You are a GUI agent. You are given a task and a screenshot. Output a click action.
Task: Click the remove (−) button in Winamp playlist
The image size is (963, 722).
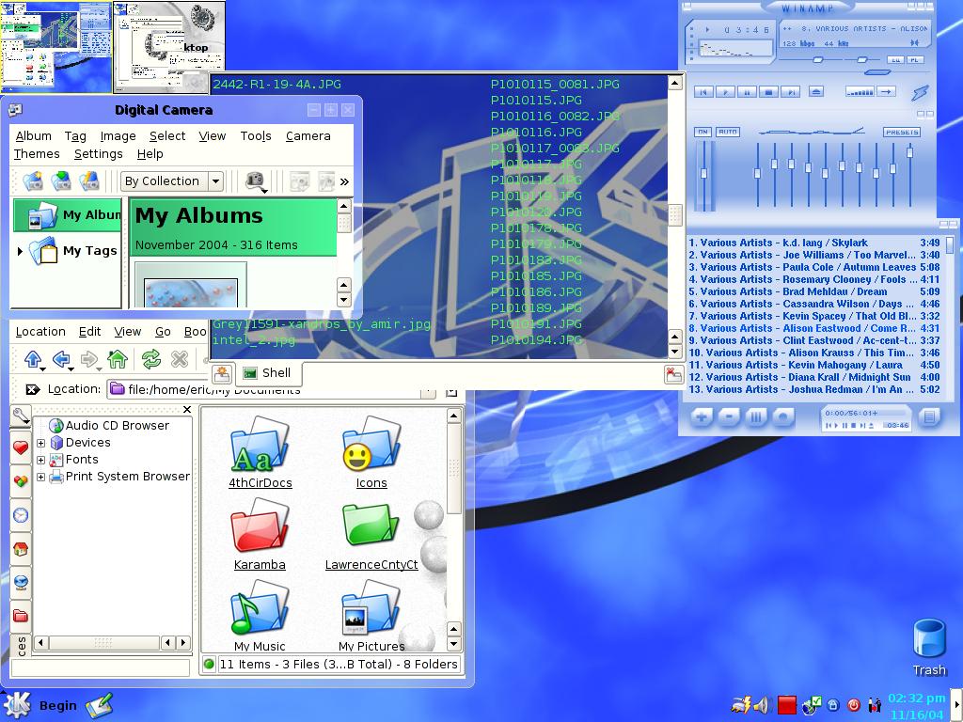click(729, 417)
